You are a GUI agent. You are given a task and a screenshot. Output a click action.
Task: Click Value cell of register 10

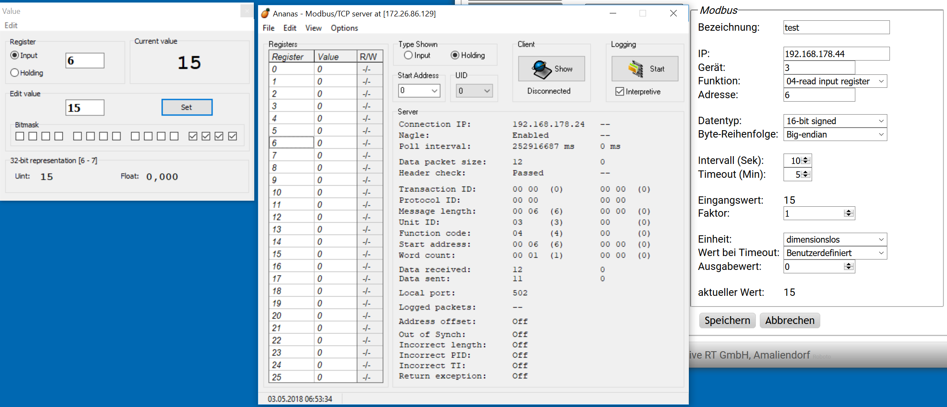point(336,192)
